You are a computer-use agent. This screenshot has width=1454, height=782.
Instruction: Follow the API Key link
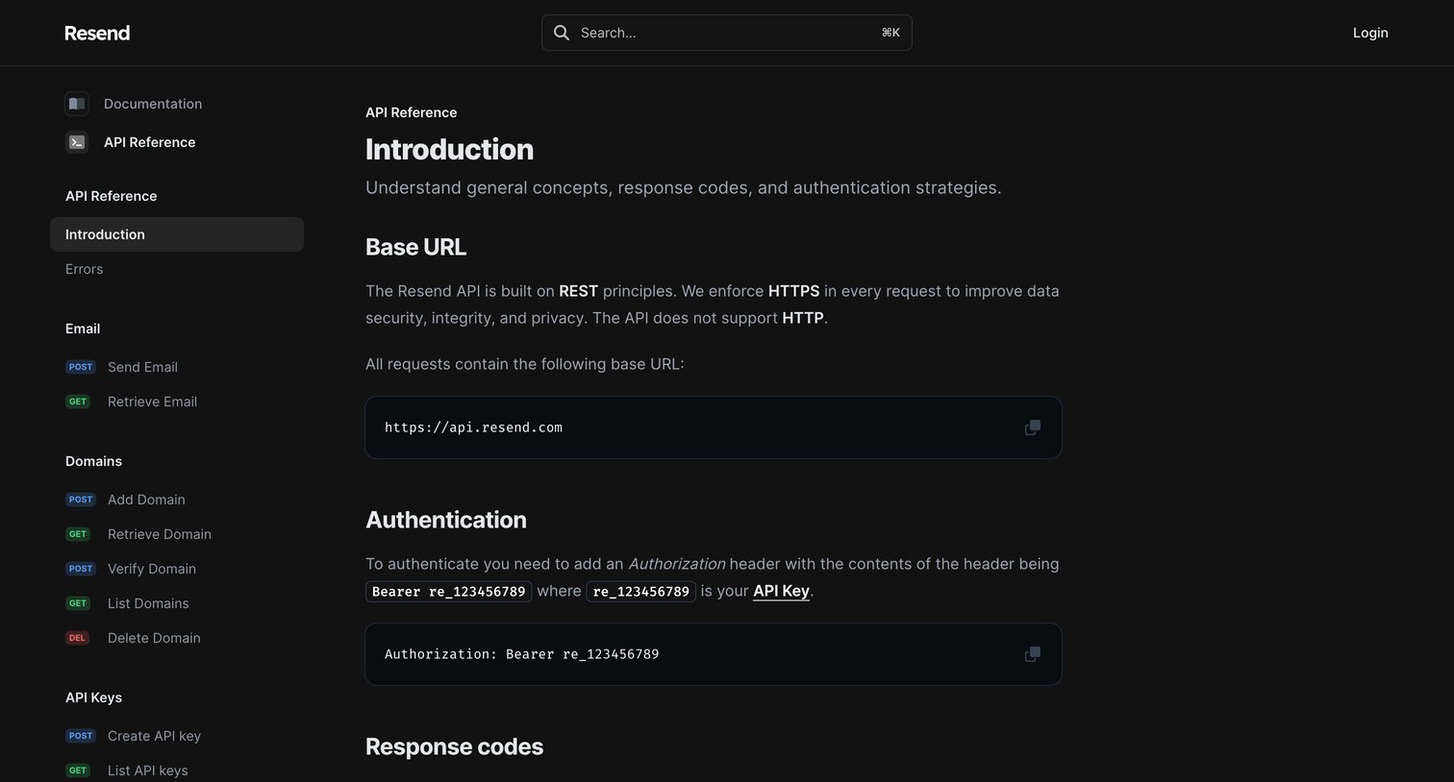(781, 591)
